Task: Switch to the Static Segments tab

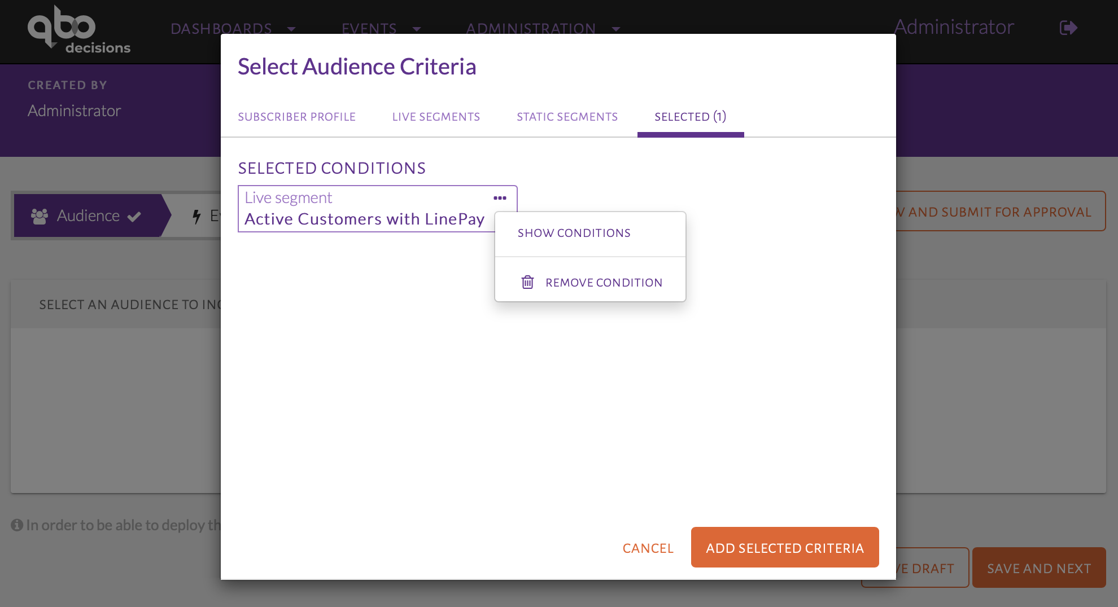Action: pyautogui.click(x=567, y=117)
